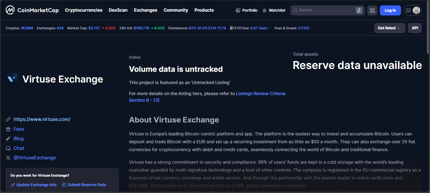Click the About Virtuse Exchange heading
This screenshot has width=430, height=193.
click(174, 120)
